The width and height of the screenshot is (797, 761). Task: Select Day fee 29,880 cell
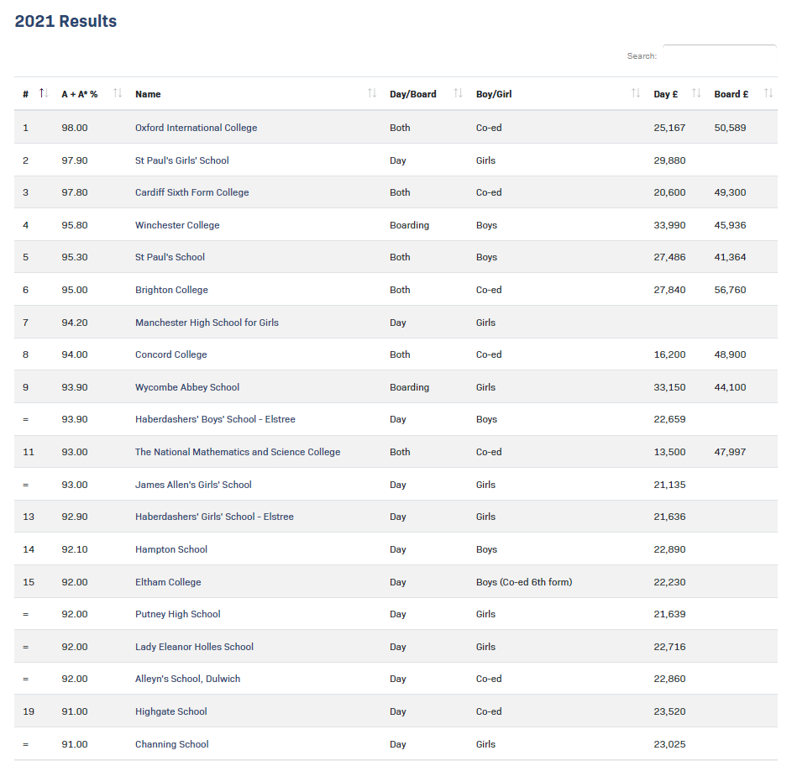click(669, 160)
